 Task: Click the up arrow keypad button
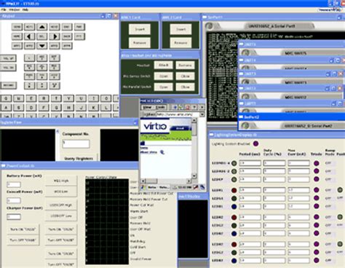click(x=42, y=27)
